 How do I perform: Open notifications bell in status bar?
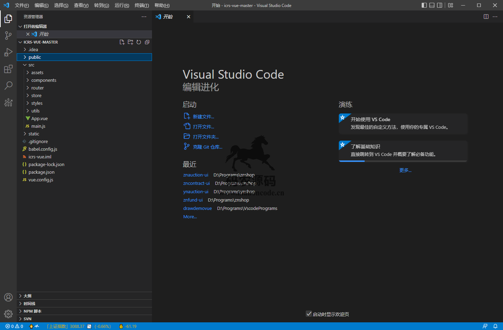point(495,327)
